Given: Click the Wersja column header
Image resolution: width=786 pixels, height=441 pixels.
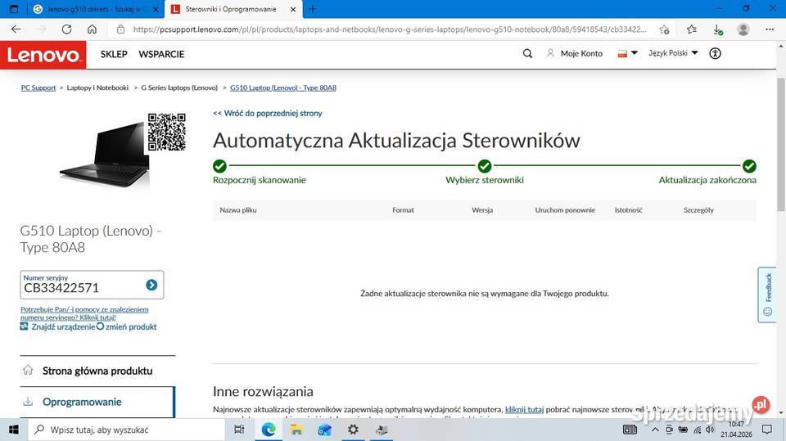Looking at the screenshot, I should pyautogui.click(x=482, y=210).
